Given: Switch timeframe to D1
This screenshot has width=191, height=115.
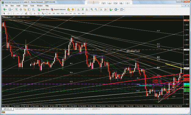Looking at the screenshot, I should tap(75, 13).
